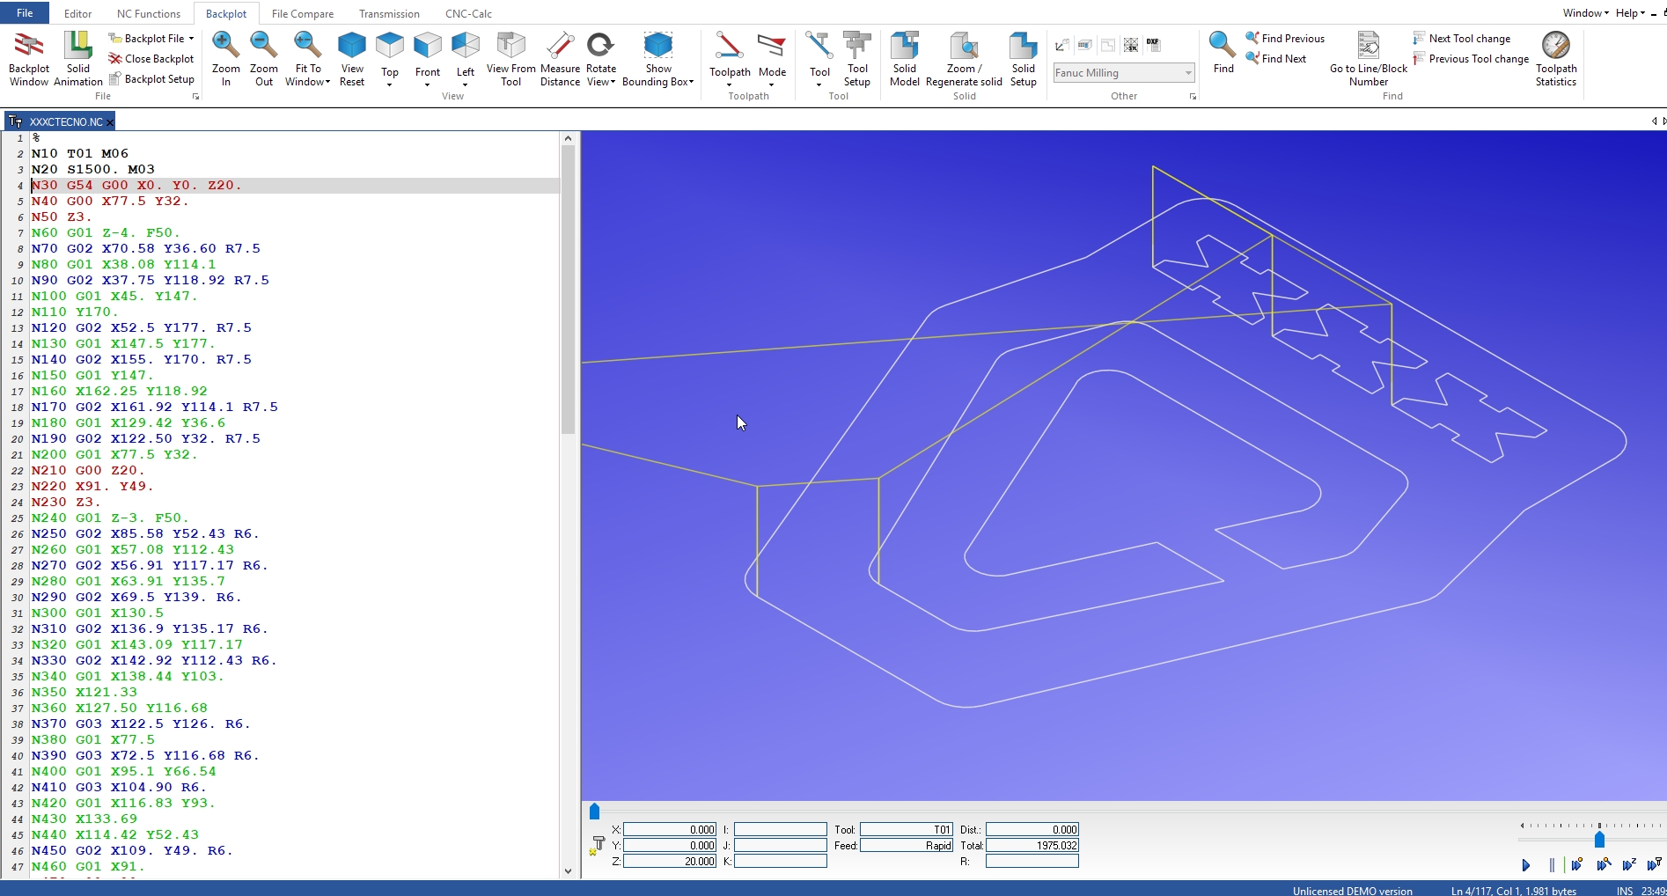This screenshot has height=896, width=1667.
Task: Switch to the Transmission tab
Action: click(389, 13)
